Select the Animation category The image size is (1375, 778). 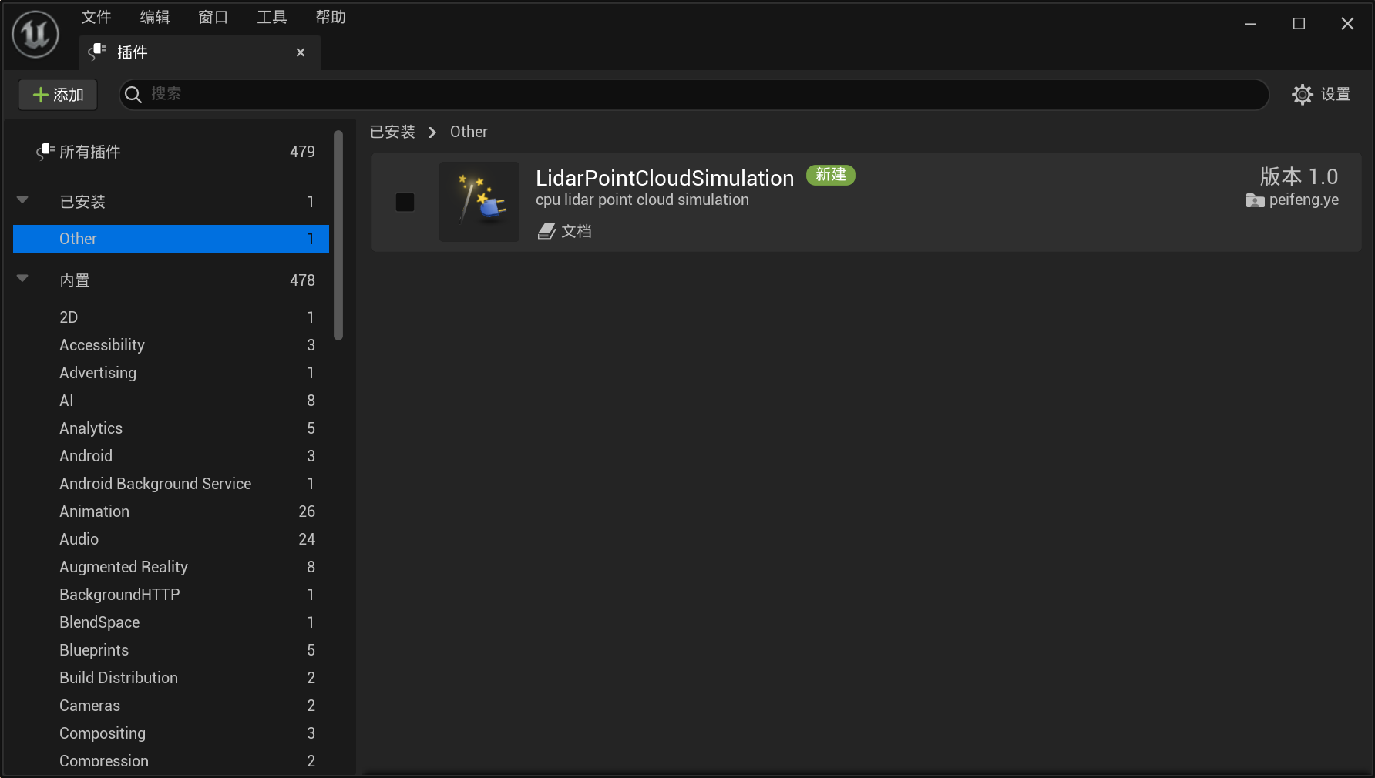click(171, 511)
